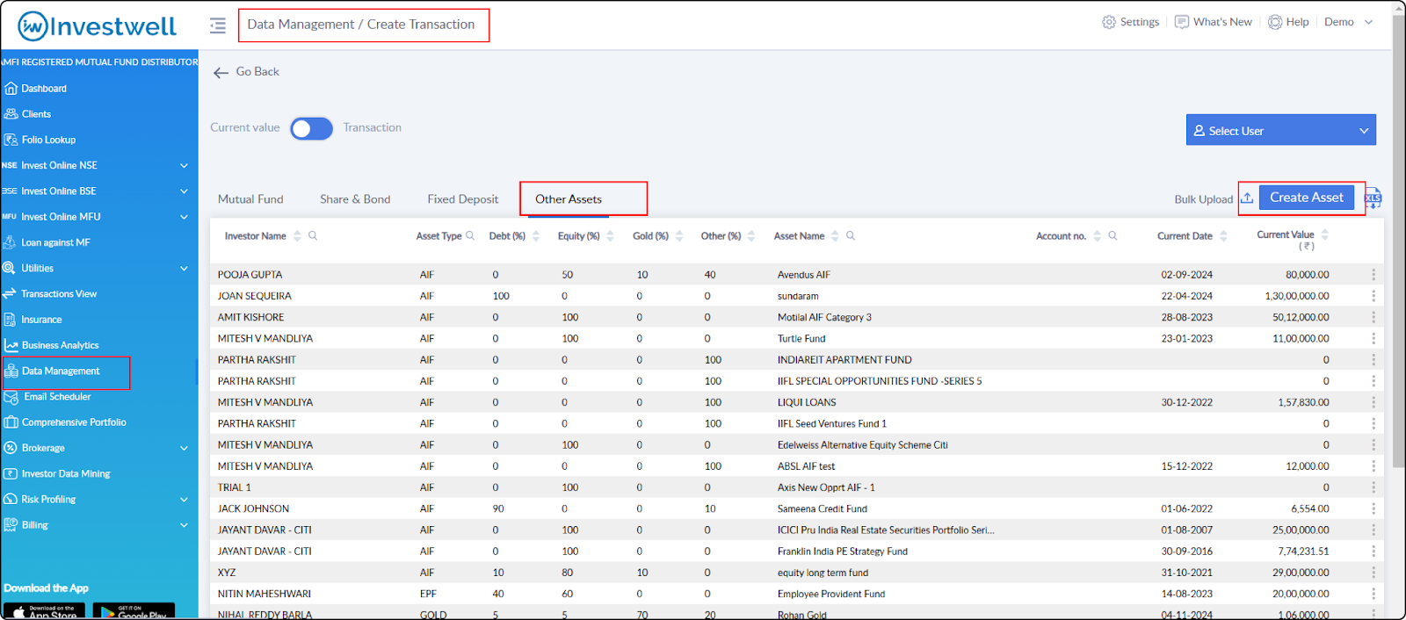This screenshot has width=1406, height=620.
Task: Expand Utilities sidebar menu
Action: coord(184,268)
